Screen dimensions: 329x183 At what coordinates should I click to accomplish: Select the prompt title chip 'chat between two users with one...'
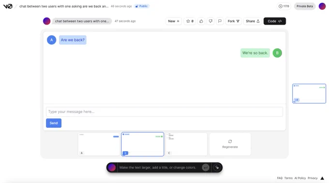[x=82, y=21]
